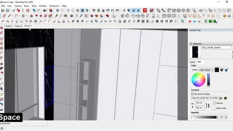This screenshot has height=131, width=233.
Task: Click inside the color wheel
Action: (198, 80)
